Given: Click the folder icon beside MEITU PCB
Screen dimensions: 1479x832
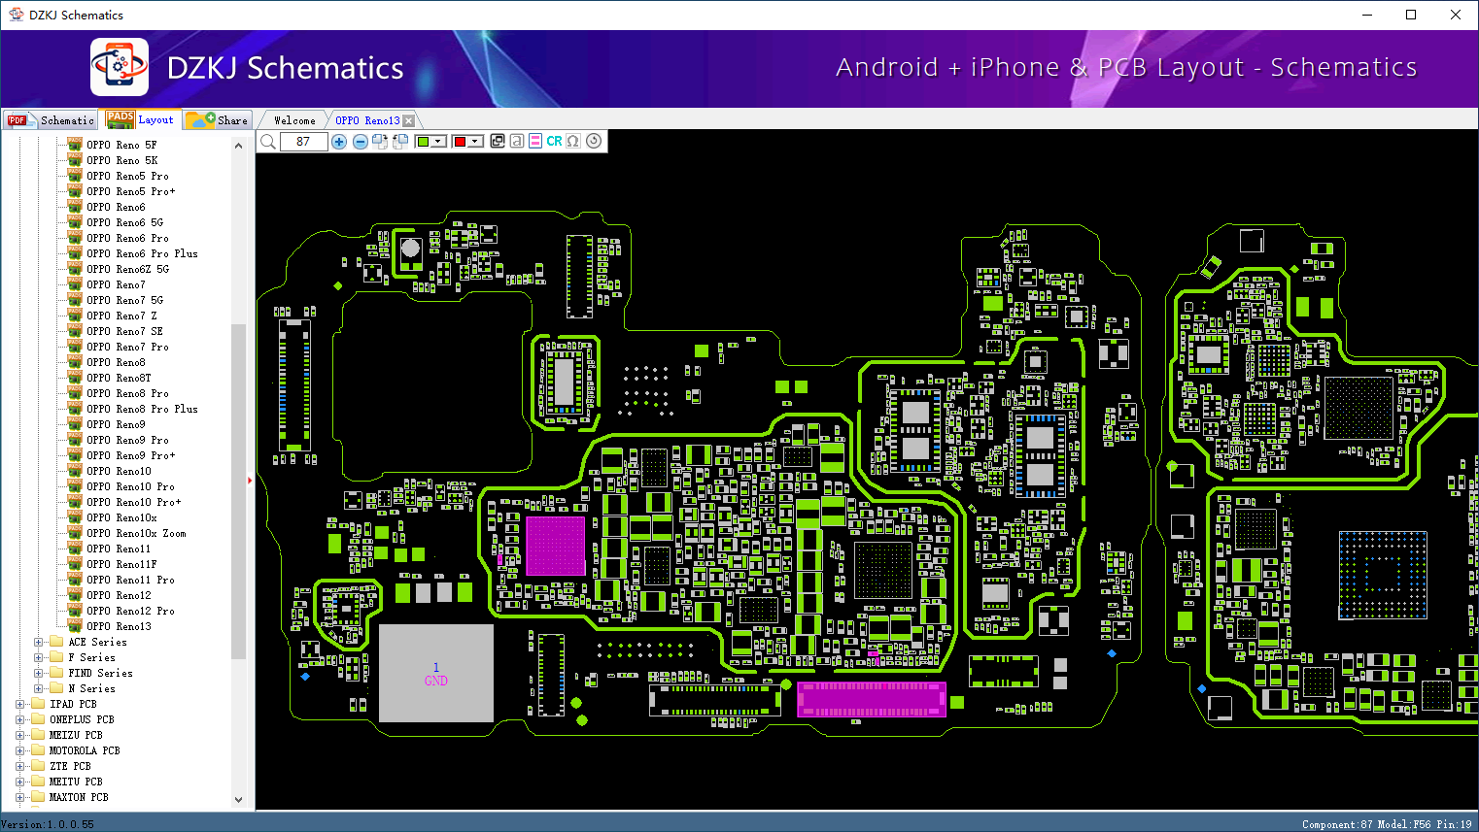Looking at the screenshot, I should pos(38,782).
